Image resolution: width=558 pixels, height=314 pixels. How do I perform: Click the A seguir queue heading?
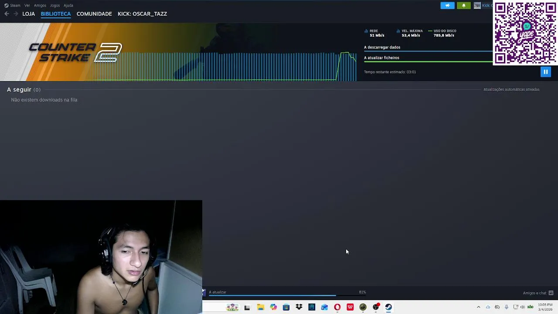click(x=24, y=89)
